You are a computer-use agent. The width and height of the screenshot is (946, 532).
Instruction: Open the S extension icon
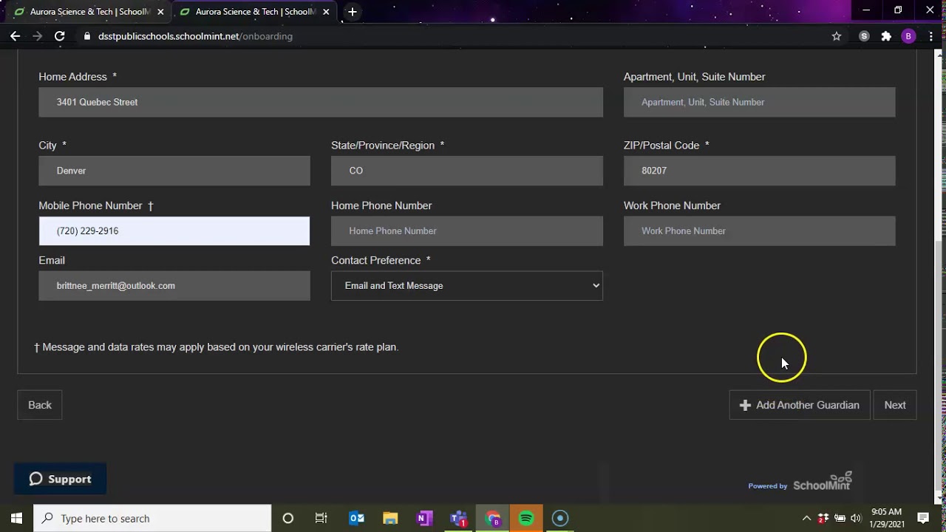pos(864,36)
